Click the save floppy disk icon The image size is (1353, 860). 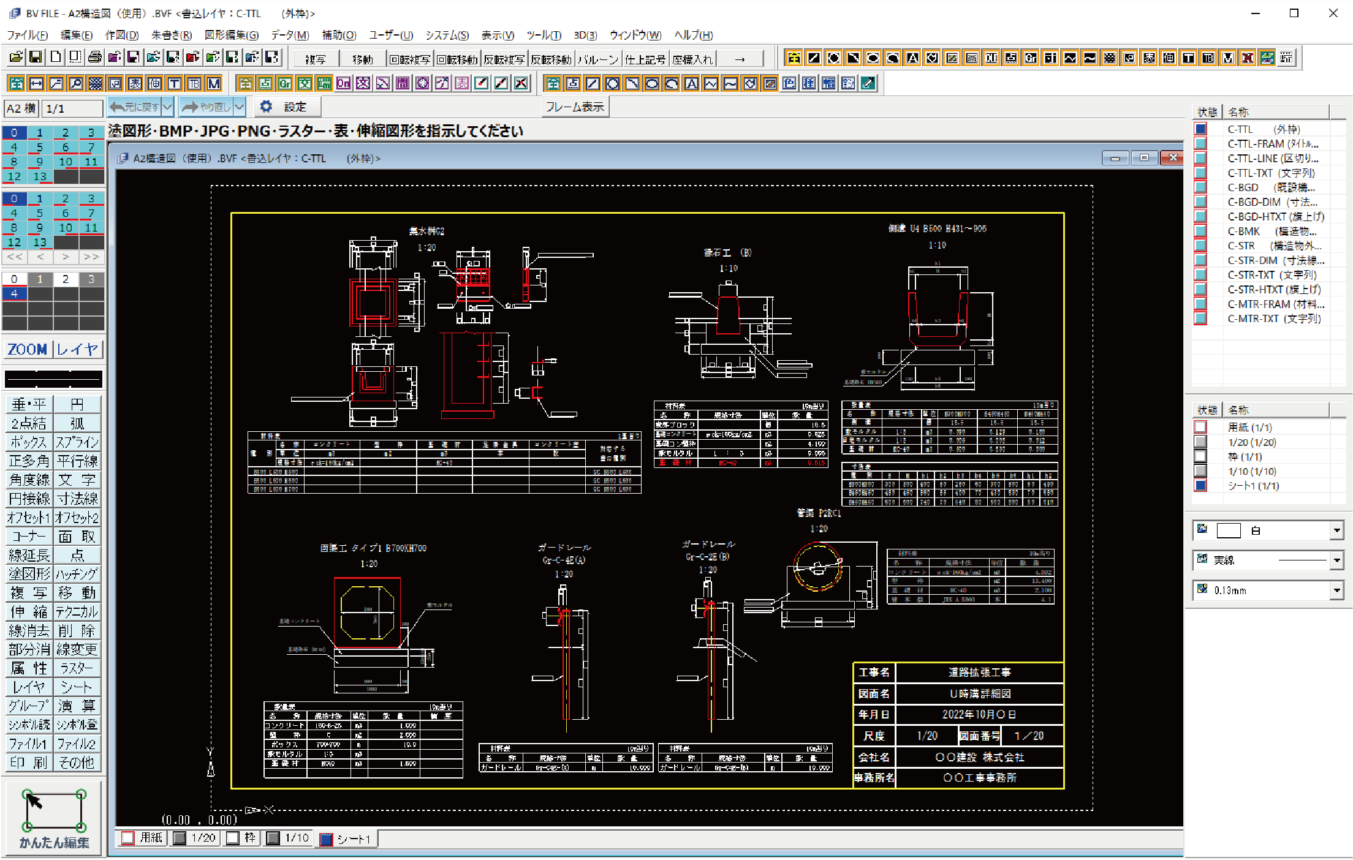pos(36,58)
